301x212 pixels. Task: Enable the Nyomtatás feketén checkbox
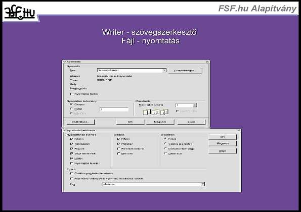pos(72,164)
